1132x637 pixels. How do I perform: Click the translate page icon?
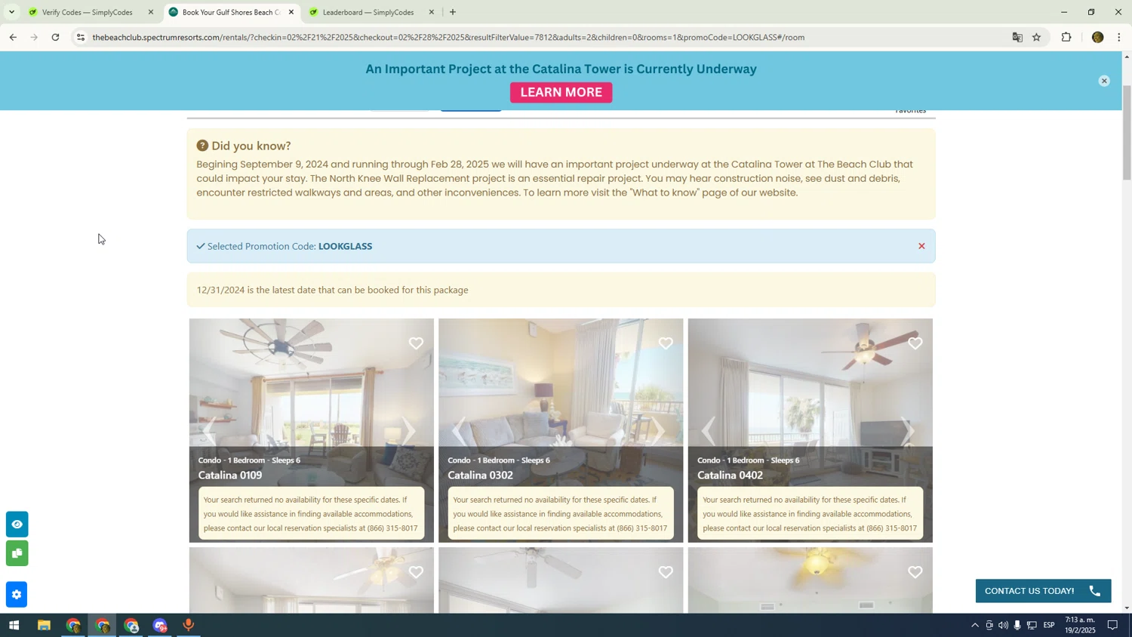1017,37
